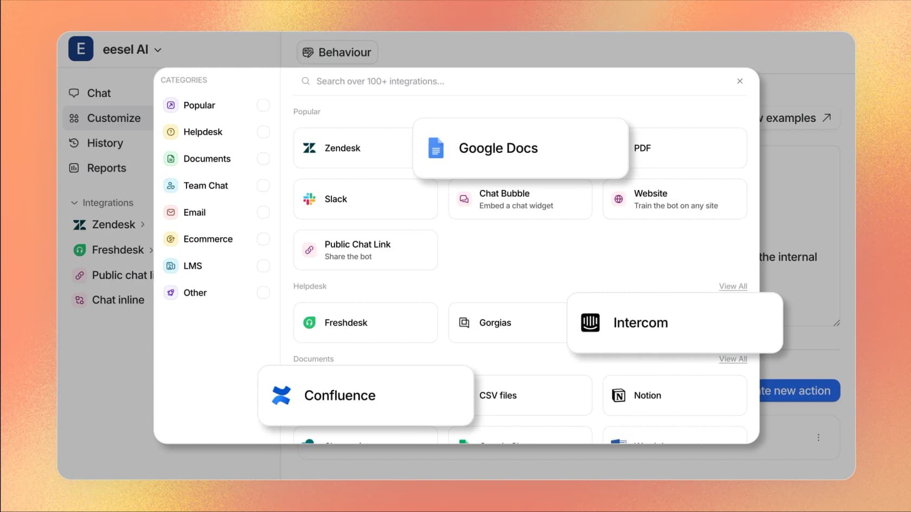Select the PDF integration card

688,148
